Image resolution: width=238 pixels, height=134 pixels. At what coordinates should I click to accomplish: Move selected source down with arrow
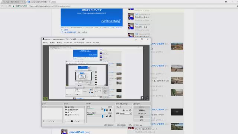pos(78,121)
